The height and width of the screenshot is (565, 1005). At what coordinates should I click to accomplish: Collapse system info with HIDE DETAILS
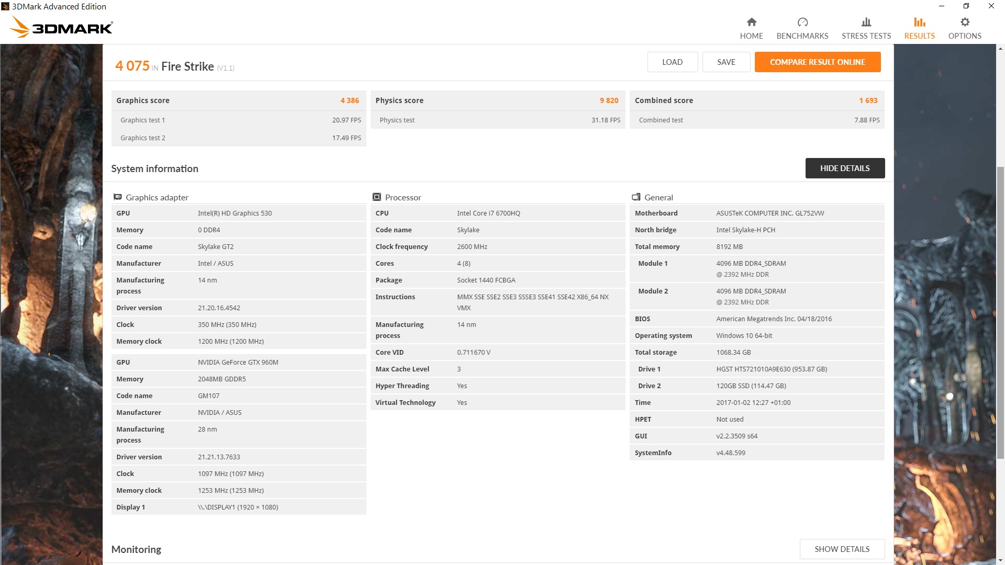845,168
